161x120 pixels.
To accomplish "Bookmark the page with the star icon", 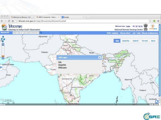I will coord(150,21).
